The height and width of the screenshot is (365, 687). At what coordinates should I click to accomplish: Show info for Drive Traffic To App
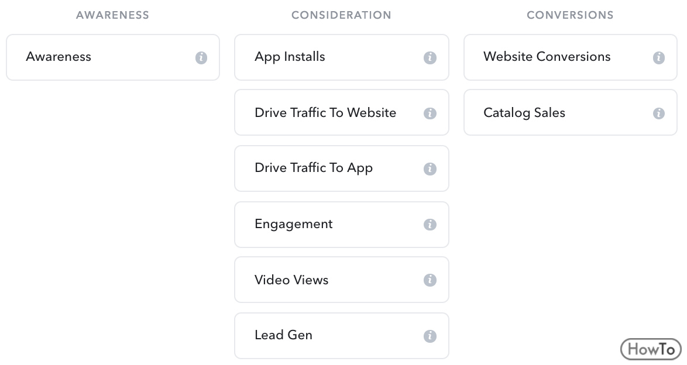[x=430, y=168]
